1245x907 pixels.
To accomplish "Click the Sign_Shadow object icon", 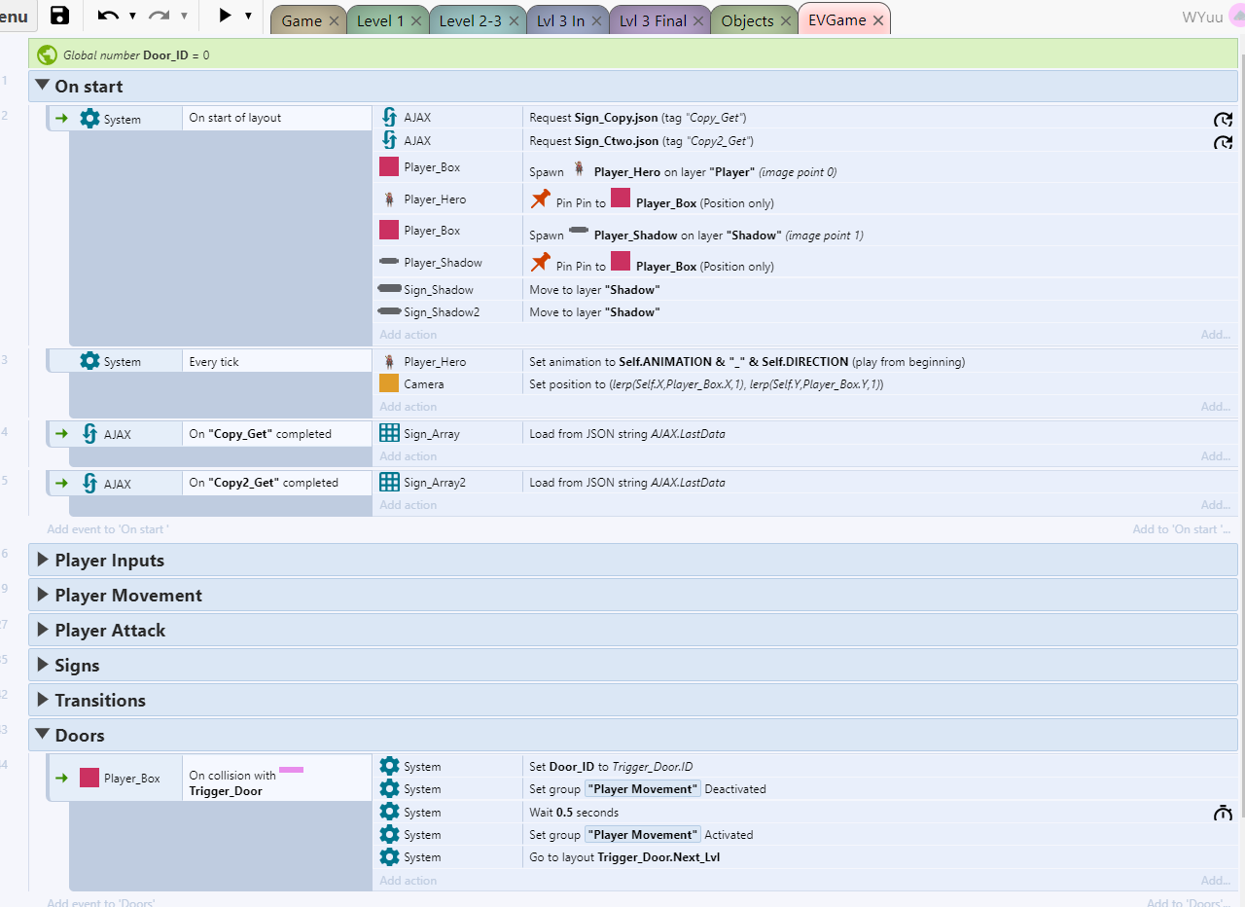I will click(x=389, y=289).
